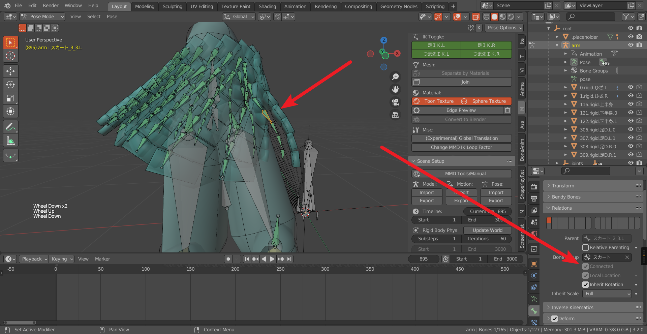Open the Bone properties tab icon
This screenshot has width=647, height=334.
click(x=534, y=311)
